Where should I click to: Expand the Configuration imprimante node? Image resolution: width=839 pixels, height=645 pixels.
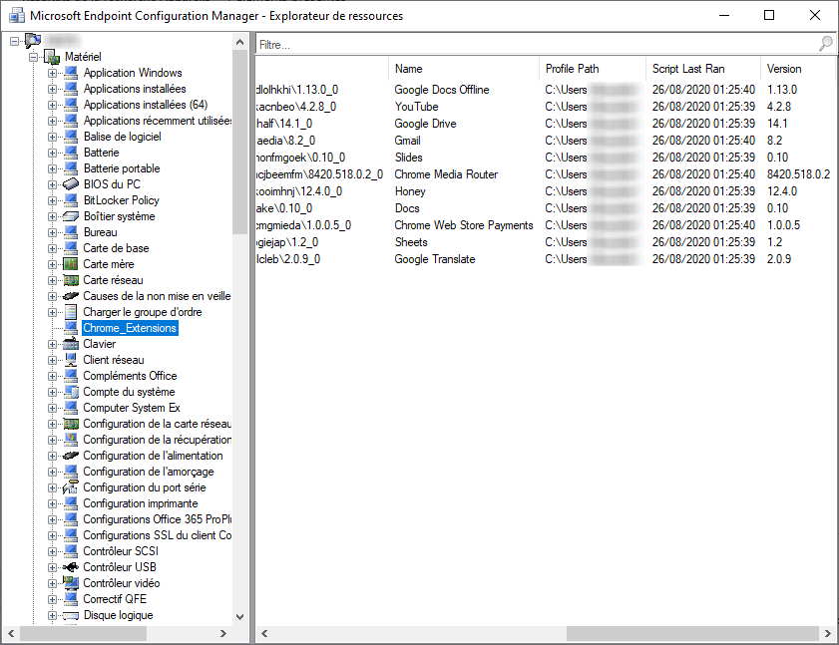click(x=52, y=503)
